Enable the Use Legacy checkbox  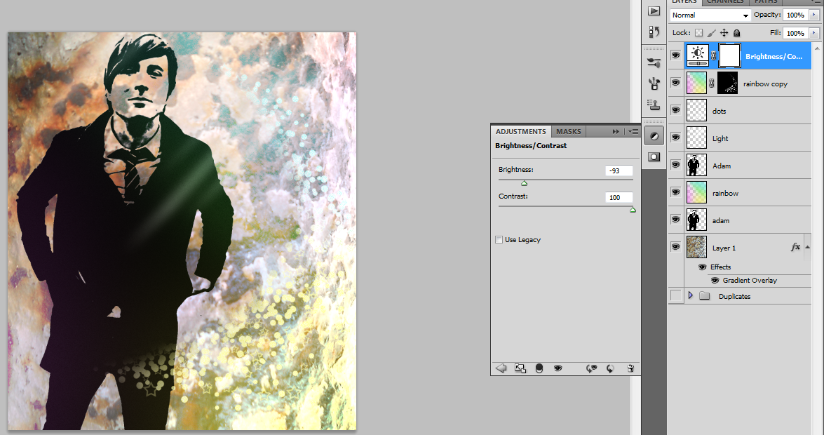click(499, 239)
